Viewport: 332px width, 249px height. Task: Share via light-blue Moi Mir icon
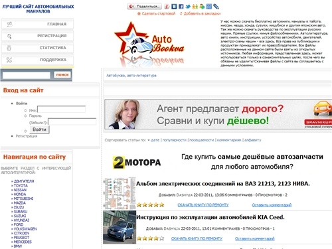click(x=209, y=7)
